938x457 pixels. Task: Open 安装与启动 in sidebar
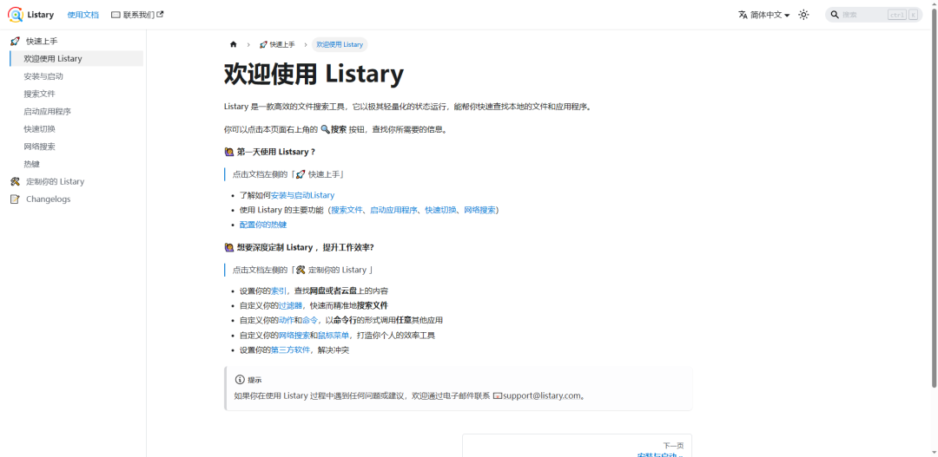[x=43, y=76]
